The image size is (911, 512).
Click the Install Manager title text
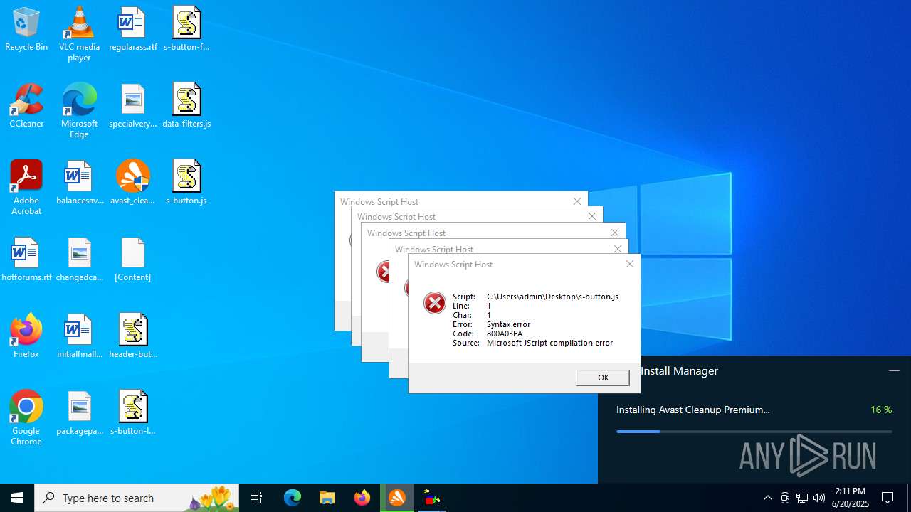coord(679,370)
